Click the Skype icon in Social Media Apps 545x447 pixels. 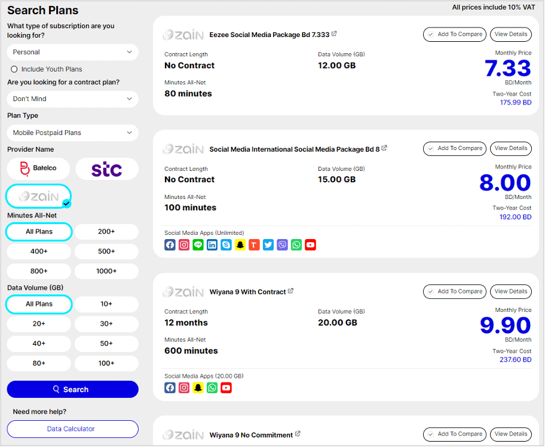coord(226,244)
